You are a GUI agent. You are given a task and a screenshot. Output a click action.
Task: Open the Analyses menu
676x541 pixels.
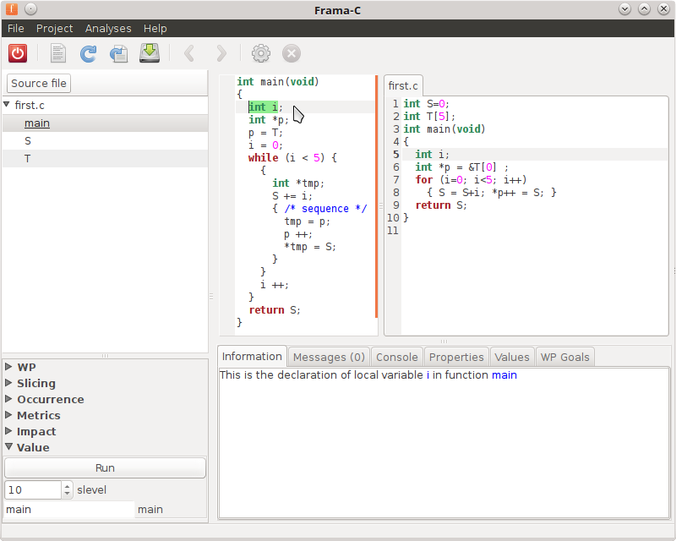108,29
